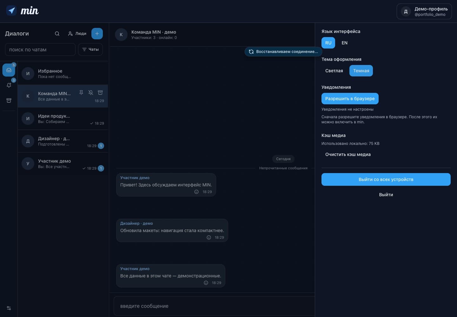This screenshot has width=457, height=317.
Task: Create a new dialog with plus button
Action: point(97,34)
